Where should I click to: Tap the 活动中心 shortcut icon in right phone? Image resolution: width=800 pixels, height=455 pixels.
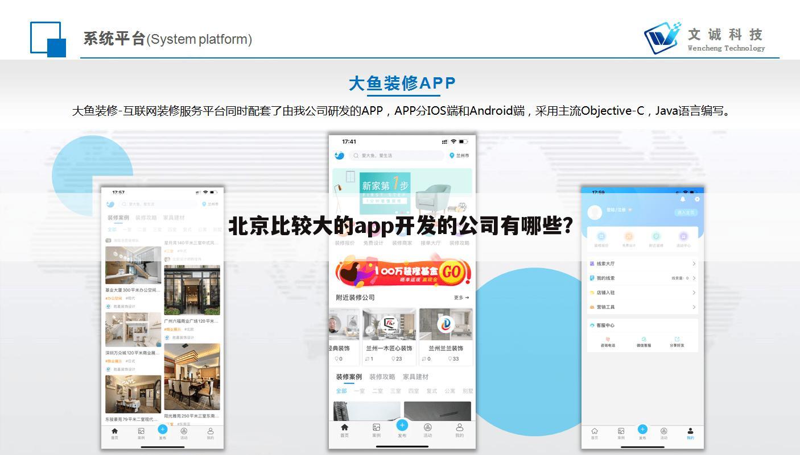click(x=683, y=236)
